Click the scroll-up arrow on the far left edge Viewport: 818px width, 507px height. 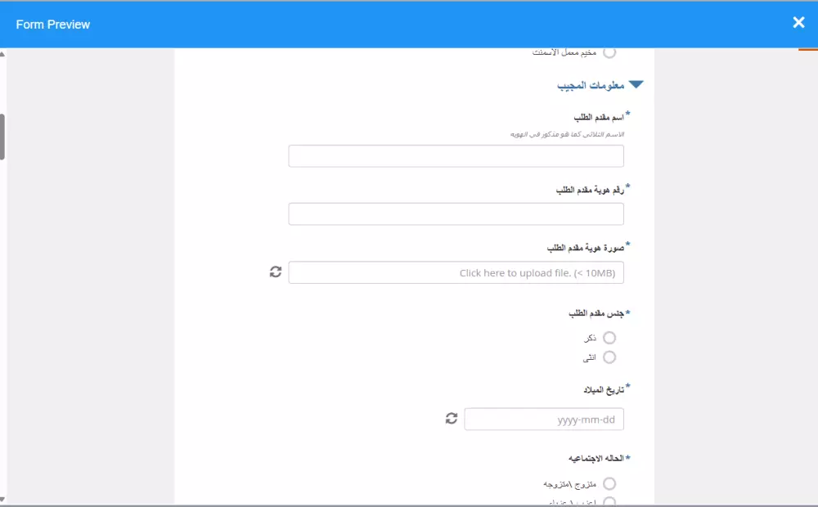5,55
